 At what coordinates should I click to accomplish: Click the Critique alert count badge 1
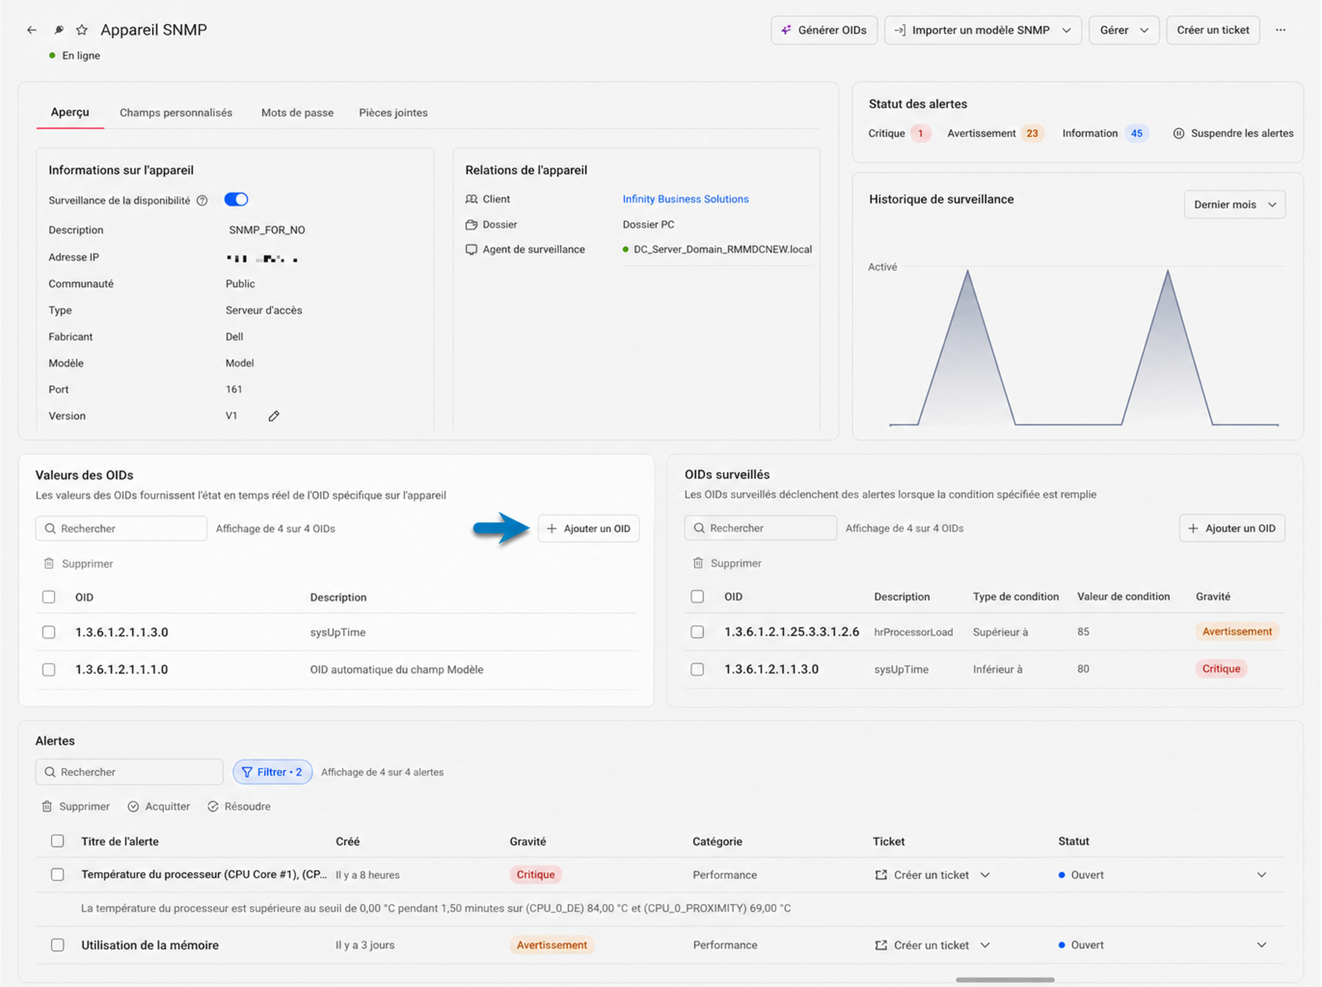[x=920, y=133]
